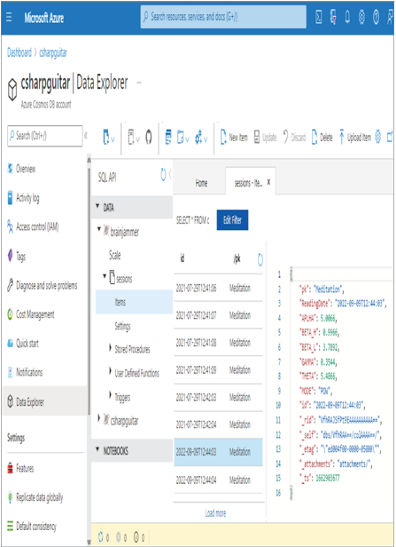Click New Item in the toolbar
This screenshot has height=547, width=396.
click(234, 138)
